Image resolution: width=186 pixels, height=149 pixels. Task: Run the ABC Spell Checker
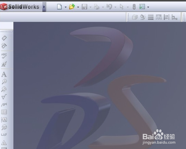(x=4, y=56)
